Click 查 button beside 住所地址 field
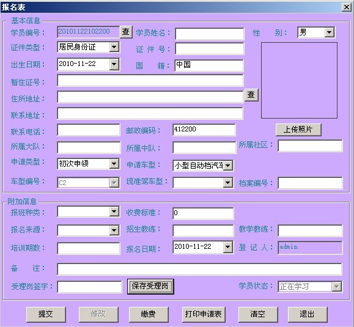 251,95
